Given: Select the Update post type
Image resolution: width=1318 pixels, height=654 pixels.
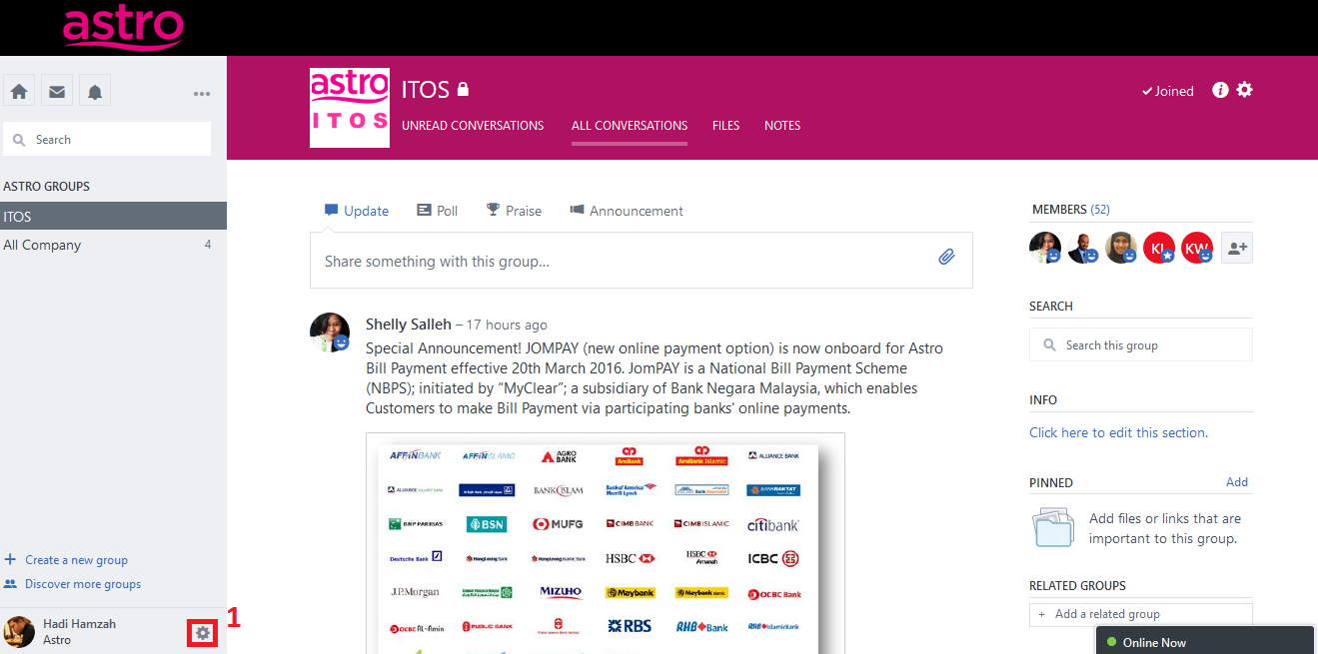Looking at the screenshot, I should pos(357,211).
